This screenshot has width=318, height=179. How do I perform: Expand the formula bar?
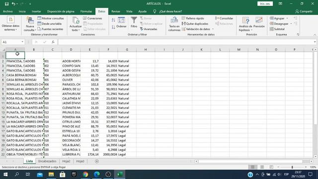point(315,42)
